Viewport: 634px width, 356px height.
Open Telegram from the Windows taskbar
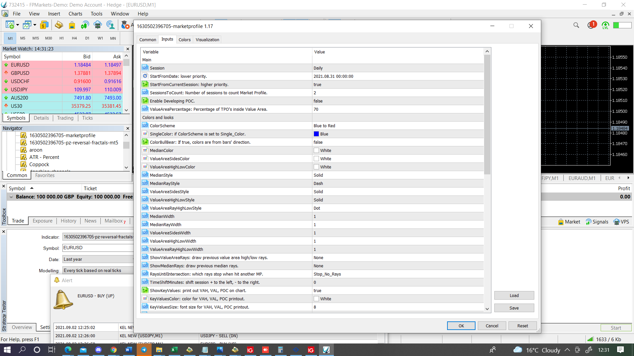[144, 350]
